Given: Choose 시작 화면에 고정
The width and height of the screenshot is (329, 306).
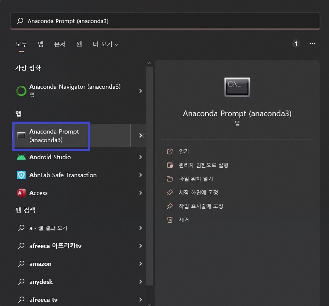Looking at the screenshot, I should tap(198, 192).
